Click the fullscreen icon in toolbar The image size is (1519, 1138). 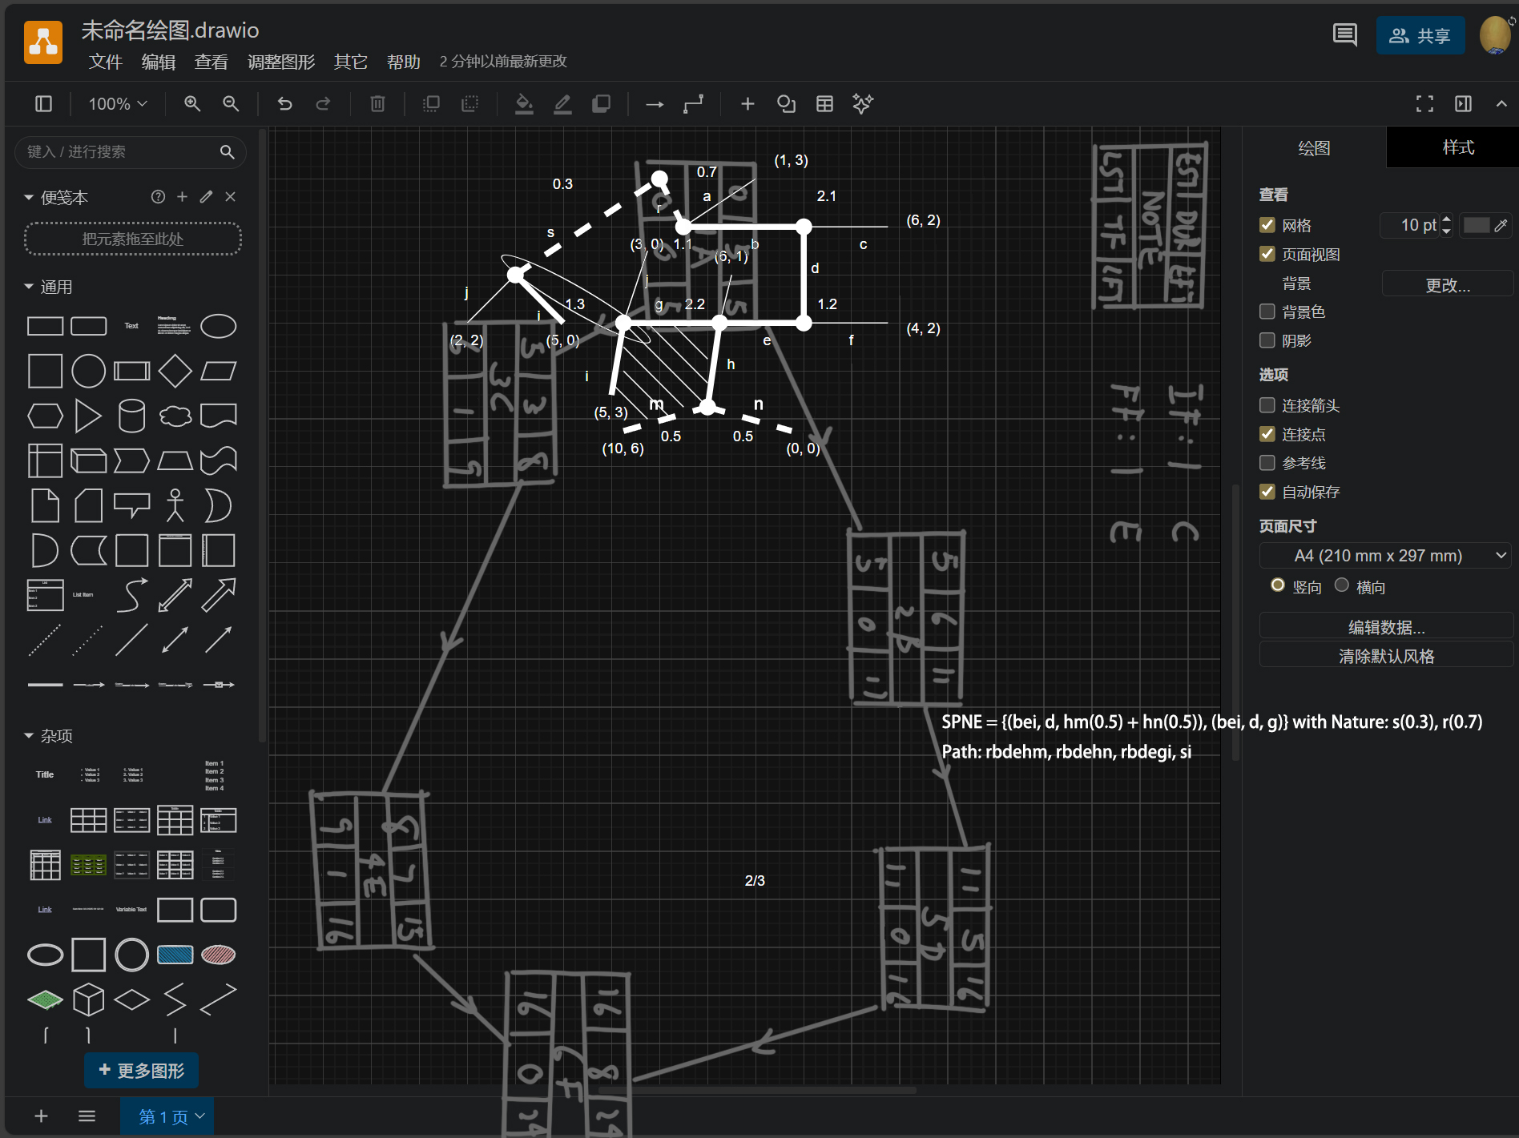tap(1424, 103)
